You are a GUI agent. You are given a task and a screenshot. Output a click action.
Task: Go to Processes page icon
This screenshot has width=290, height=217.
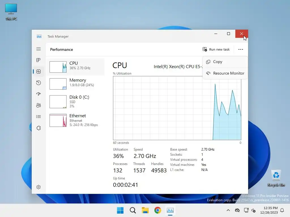(x=39, y=60)
